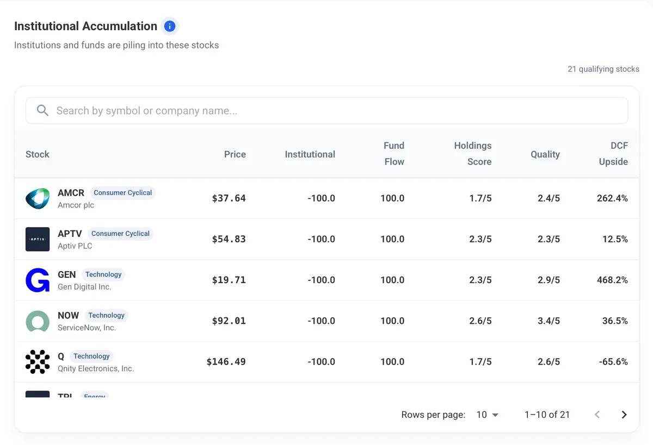The width and height of the screenshot is (653, 445).
Task: Click Q's Technology tag
Action: 91,356
